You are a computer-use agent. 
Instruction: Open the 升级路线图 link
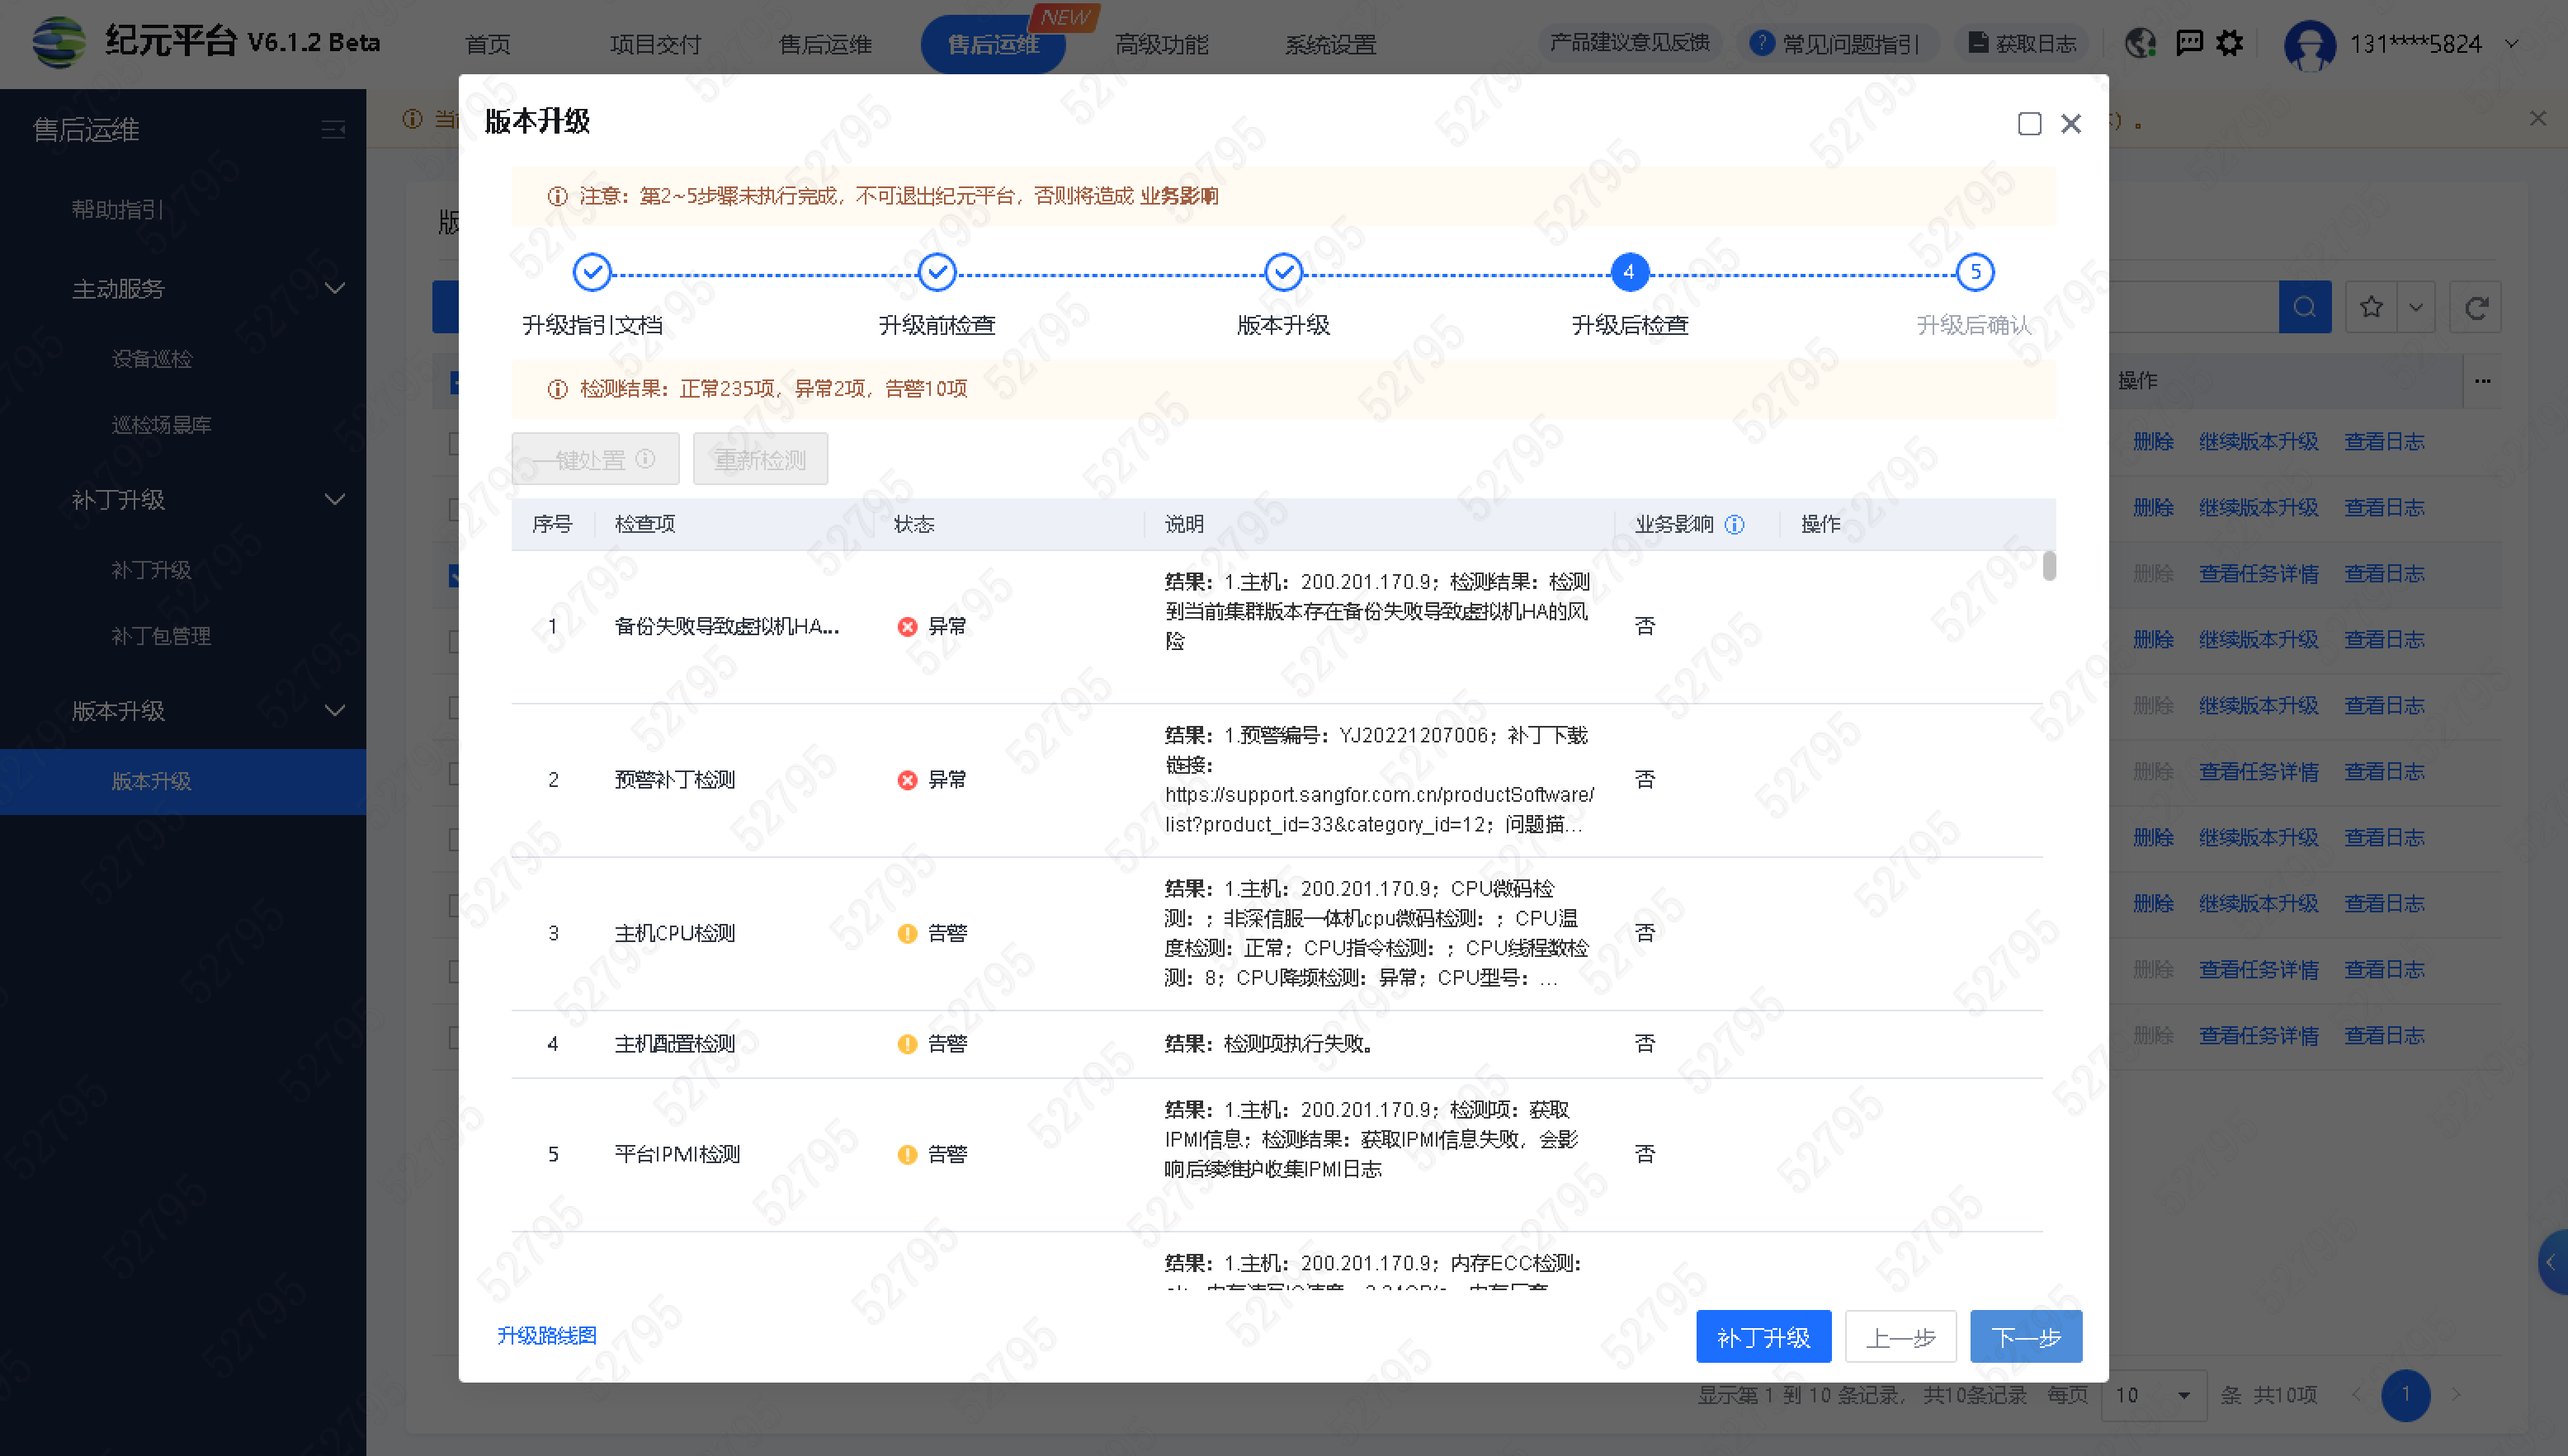pyautogui.click(x=547, y=1335)
